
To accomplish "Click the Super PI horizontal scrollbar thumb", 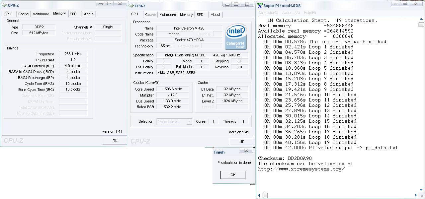I will [x=265, y=195].
